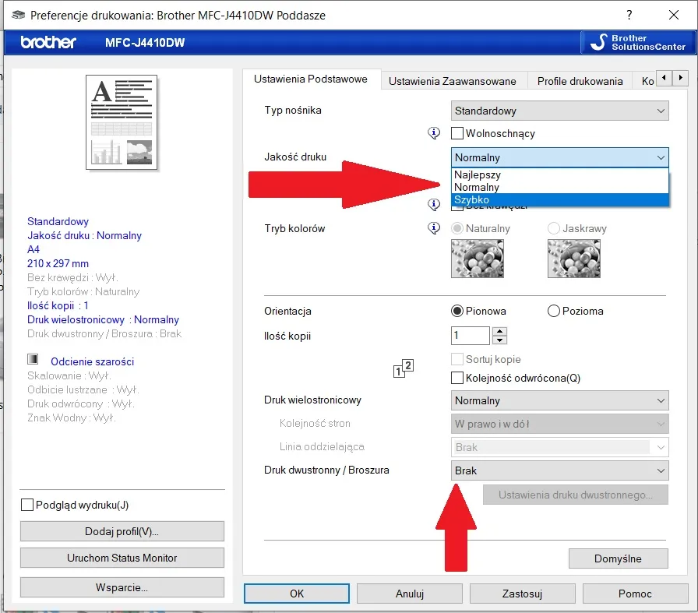Increase copy count with up arrow
The image size is (698, 613).
point(500,331)
